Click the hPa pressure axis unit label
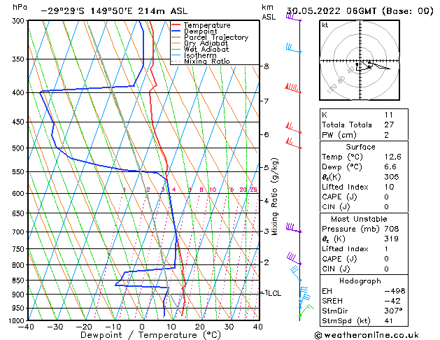This screenshot has width=440, height=340. 20,7
